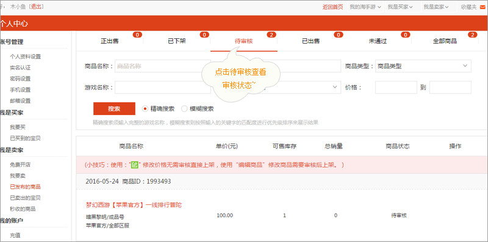Screen dimensions: 488x242
Task: Expand 我是买家 top menu
Action: pos(400,7)
